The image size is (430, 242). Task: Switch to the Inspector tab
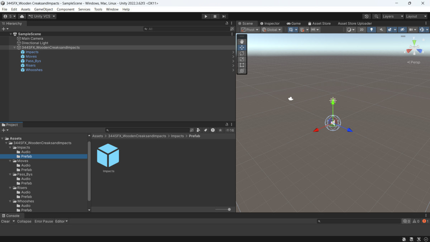270,23
